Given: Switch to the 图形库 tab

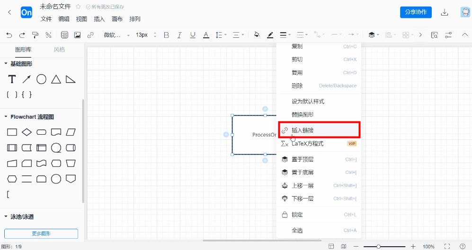Looking at the screenshot, I should click(x=23, y=50).
